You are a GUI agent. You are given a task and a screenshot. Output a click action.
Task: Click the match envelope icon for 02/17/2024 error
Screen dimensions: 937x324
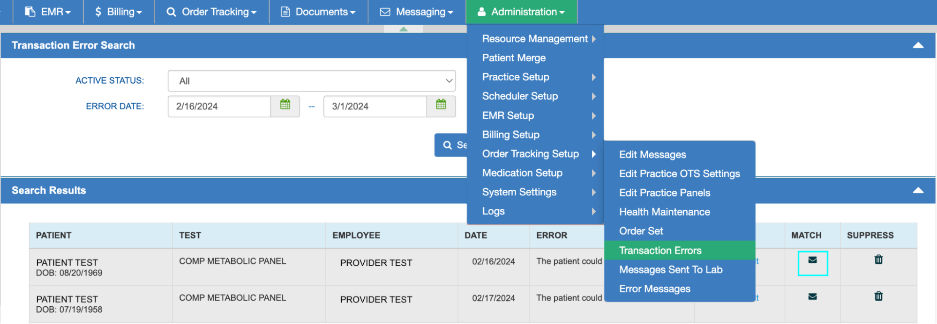click(812, 297)
